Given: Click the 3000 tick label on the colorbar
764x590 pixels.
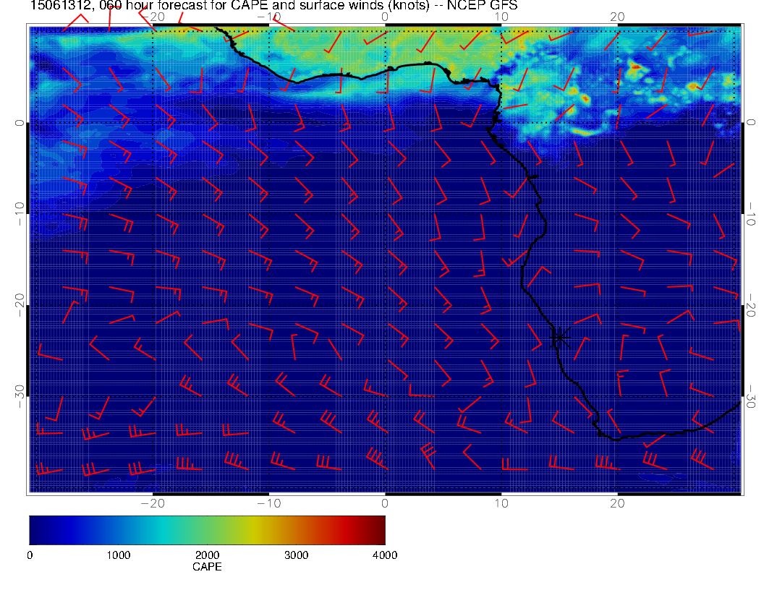Looking at the screenshot, I should (296, 555).
